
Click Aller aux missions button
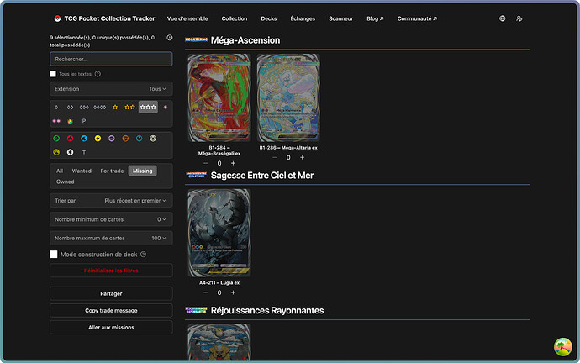click(111, 327)
